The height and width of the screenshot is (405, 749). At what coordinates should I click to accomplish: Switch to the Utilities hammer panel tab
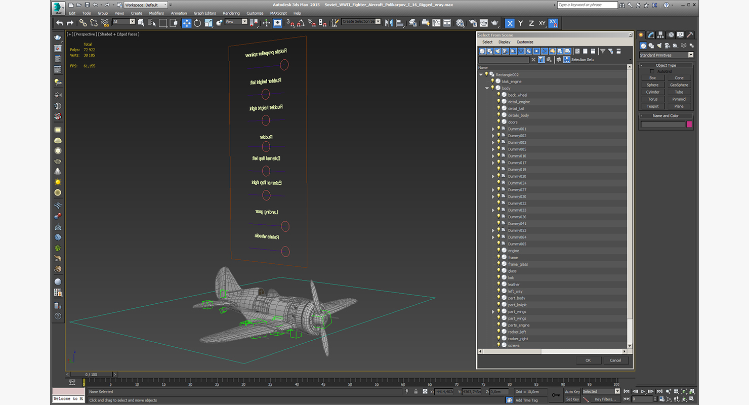coord(690,35)
